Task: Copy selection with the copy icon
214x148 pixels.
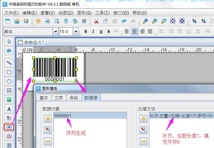Action: click(x=106, y=21)
